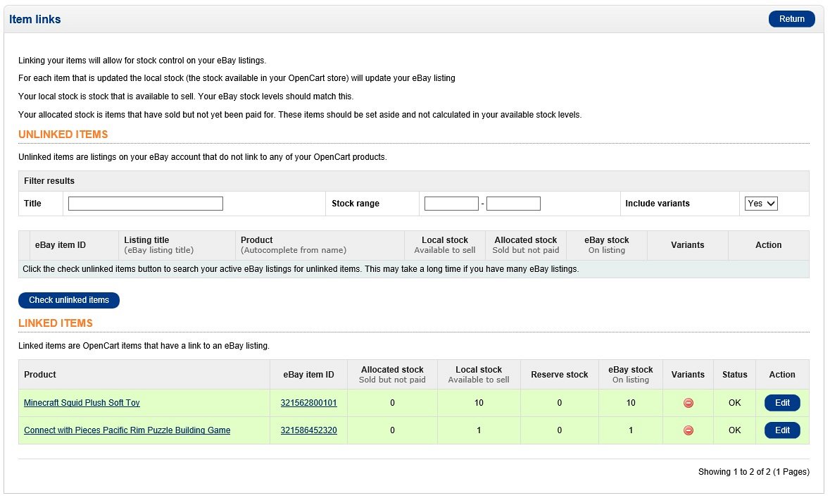830x498 pixels.
Task: Click the Reserve stock column header
Action: [x=559, y=375]
